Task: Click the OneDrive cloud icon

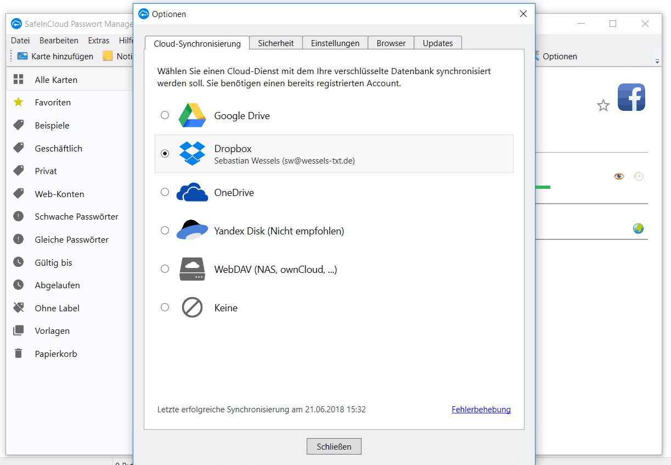Action: (x=192, y=193)
